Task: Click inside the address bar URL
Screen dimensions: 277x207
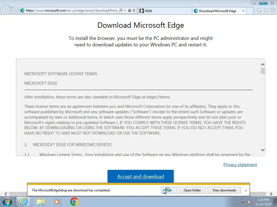Action: 71,11
